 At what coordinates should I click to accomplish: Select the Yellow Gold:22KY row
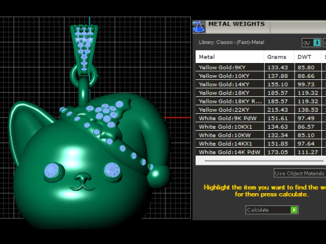(261, 110)
